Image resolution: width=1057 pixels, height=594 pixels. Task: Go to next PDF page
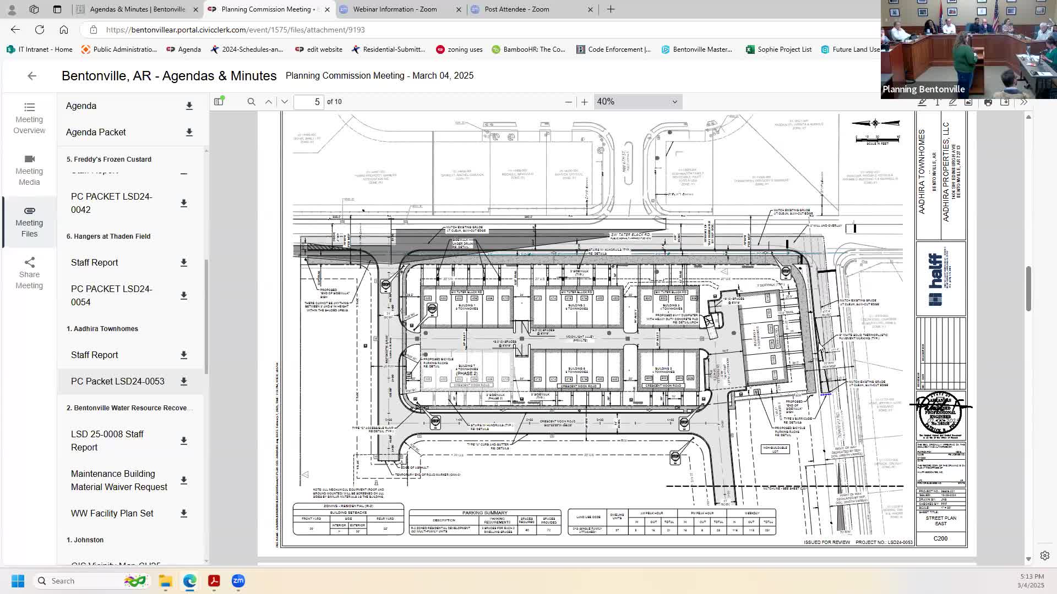tap(284, 102)
